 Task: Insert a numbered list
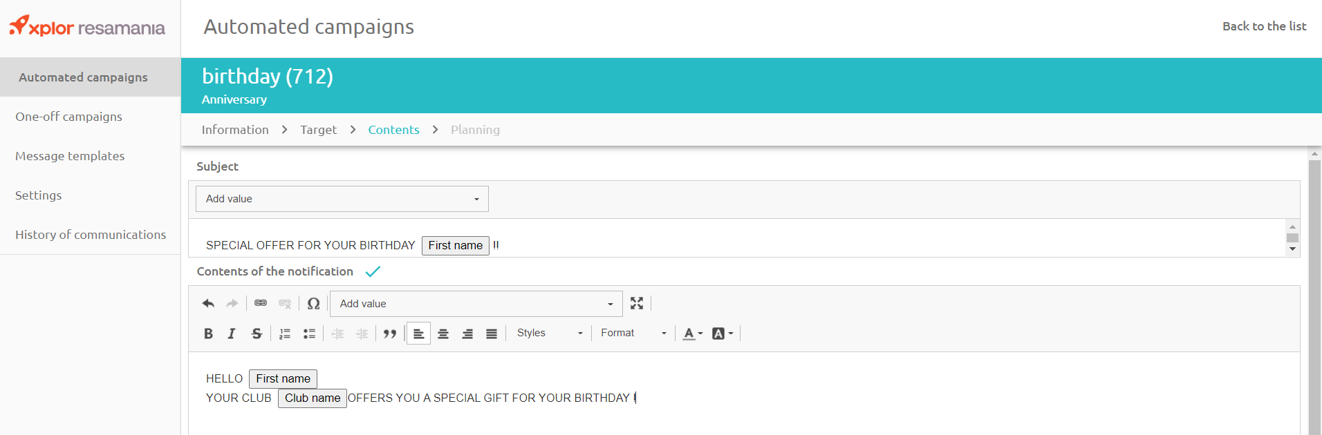tap(285, 333)
